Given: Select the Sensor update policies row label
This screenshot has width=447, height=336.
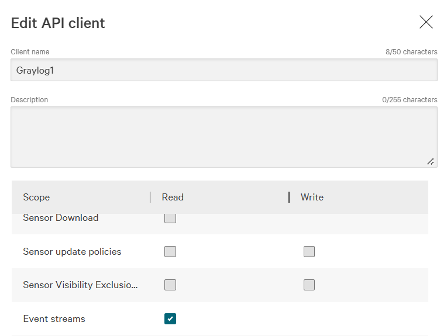Looking at the screenshot, I should (72, 252).
